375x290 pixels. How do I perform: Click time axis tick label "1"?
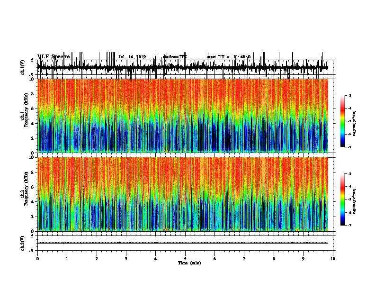pyautogui.click(x=67, y=259)
